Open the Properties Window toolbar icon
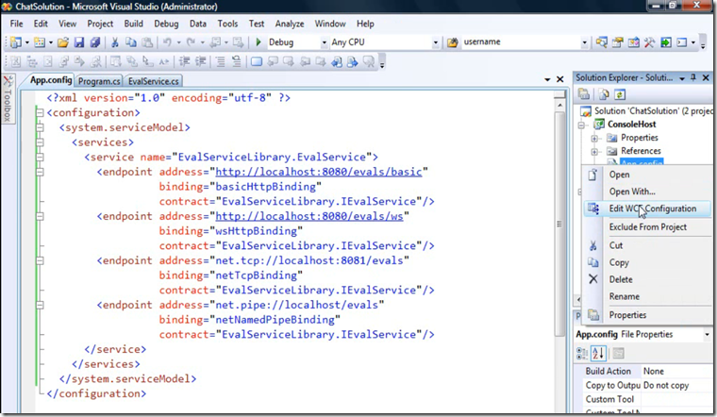Viewport: 717px width, 417px height. (617, 42)
